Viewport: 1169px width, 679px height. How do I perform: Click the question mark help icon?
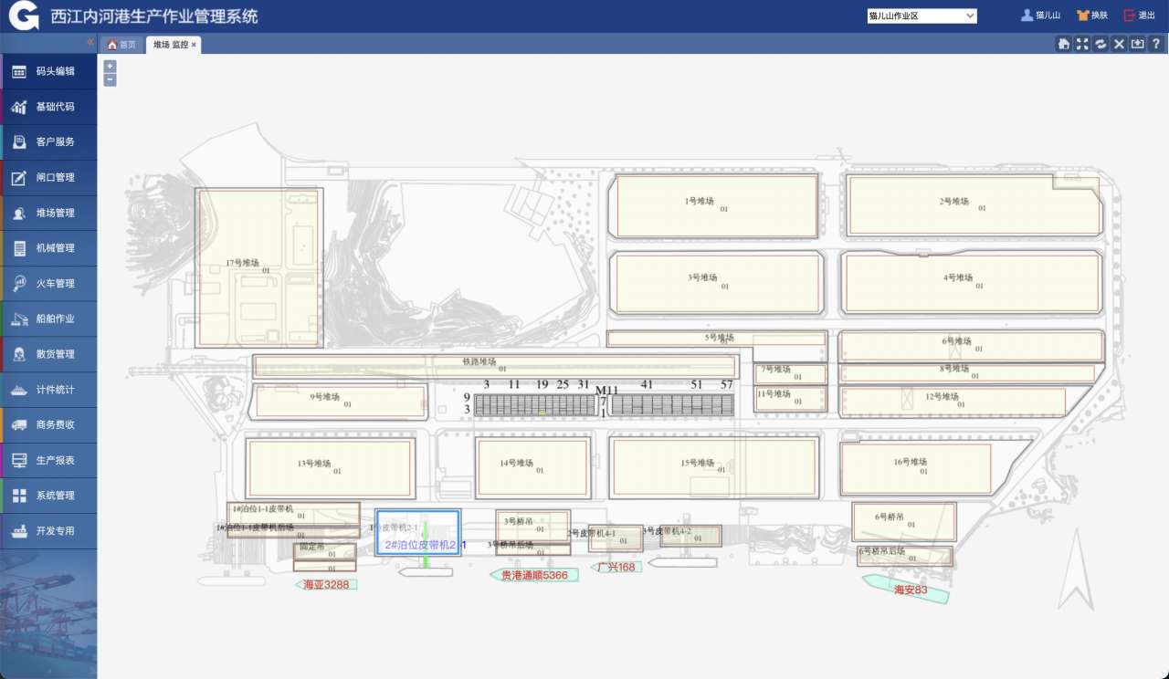pos(1155,44)
